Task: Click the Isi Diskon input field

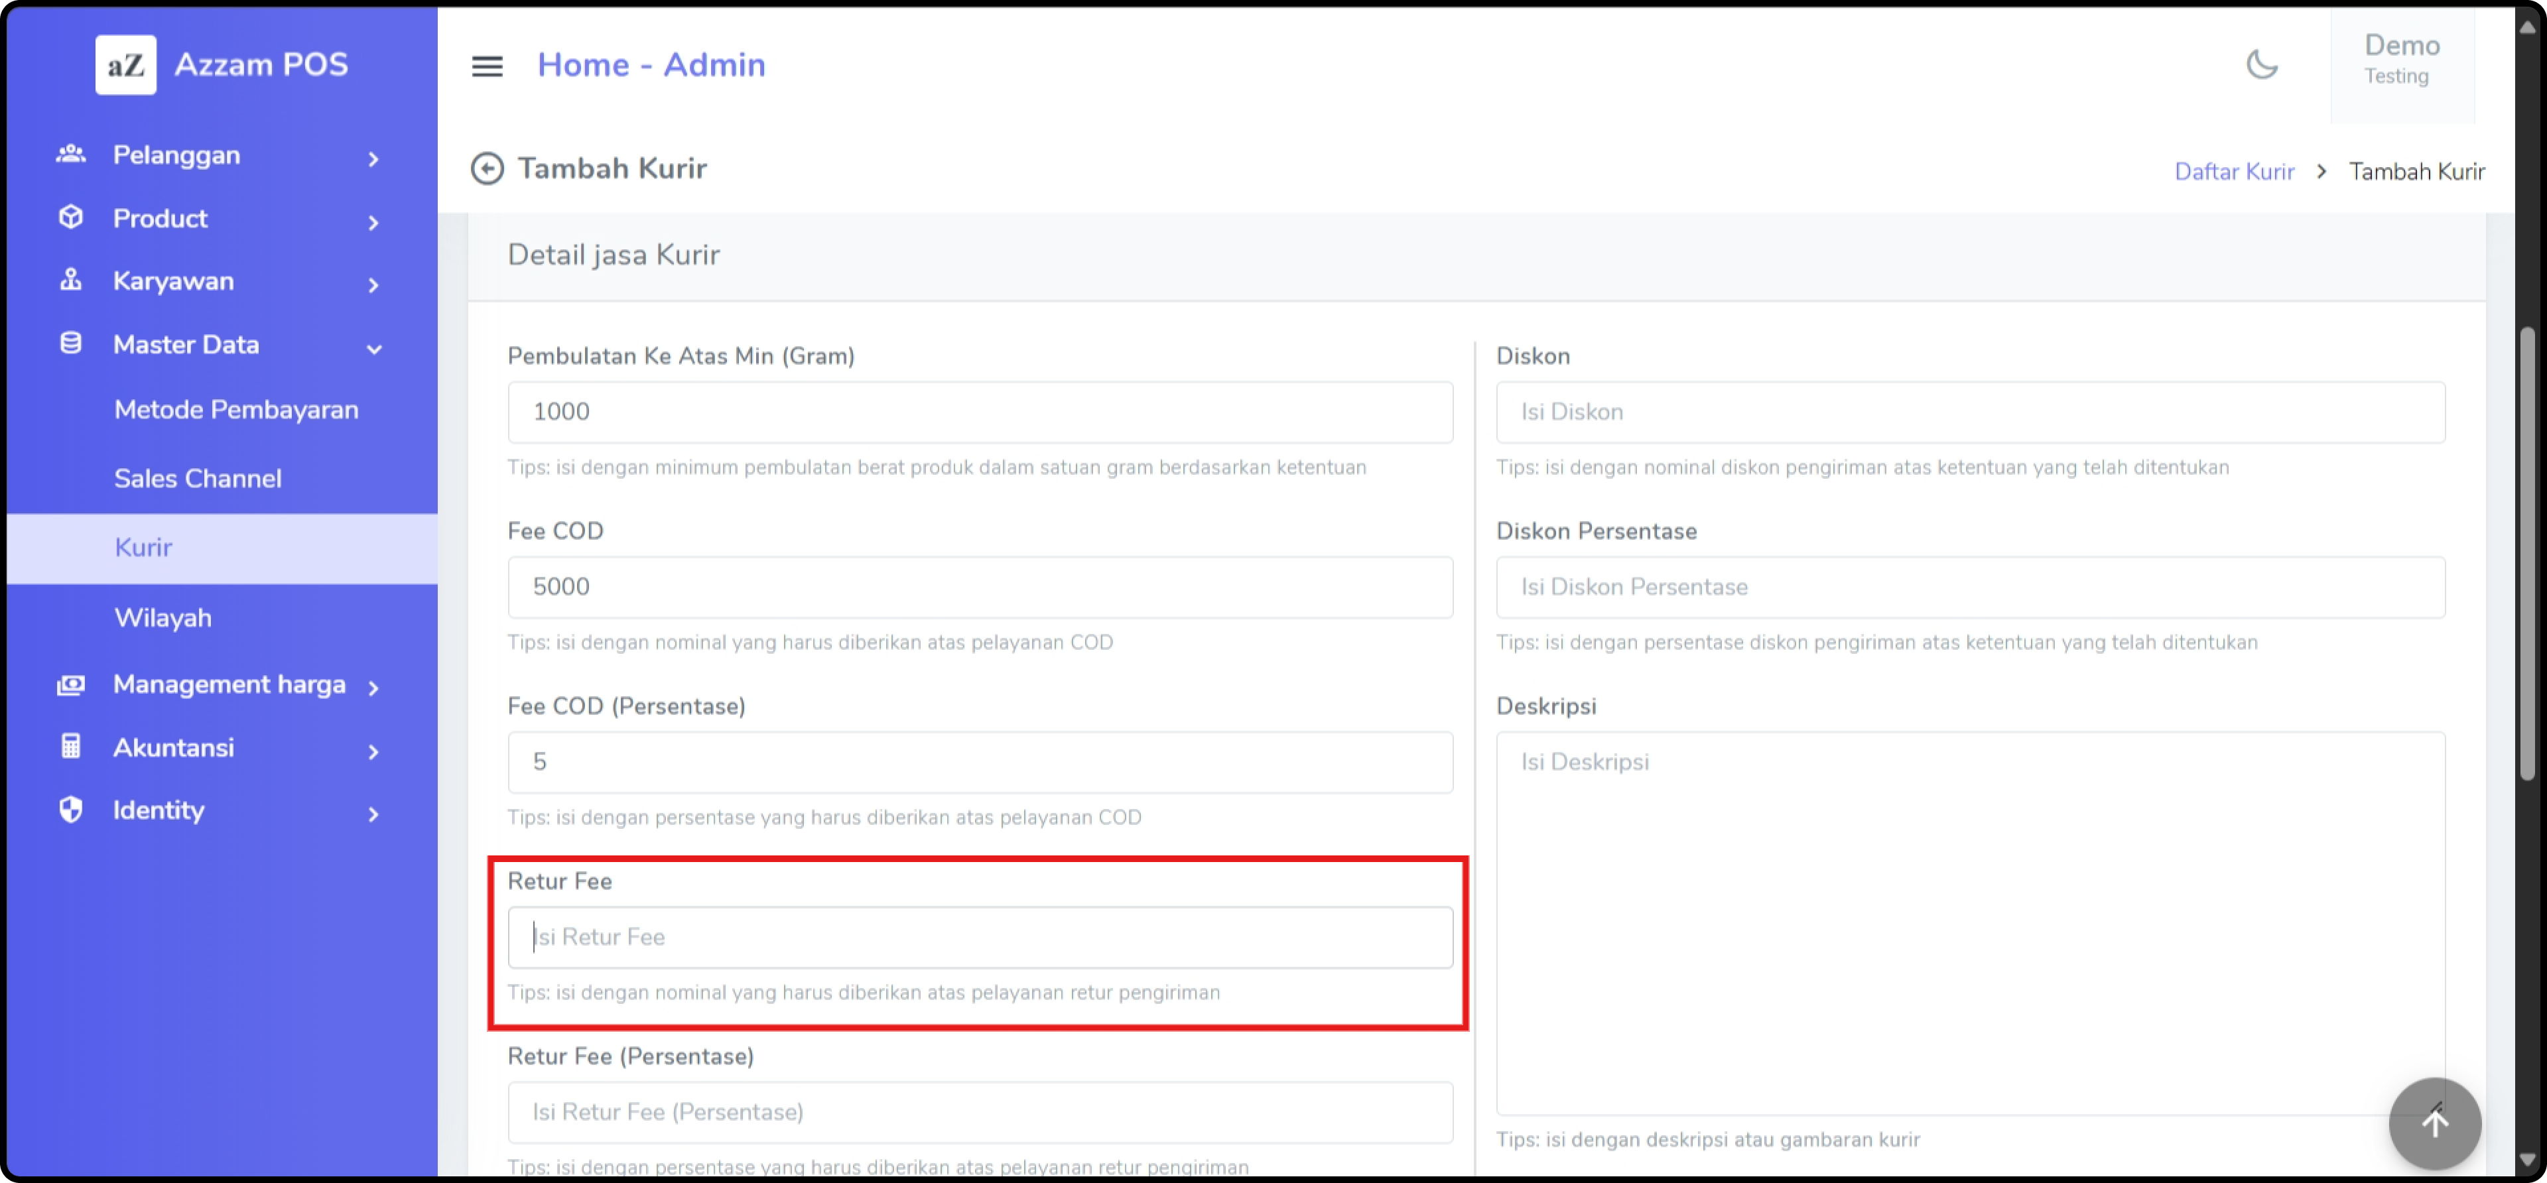Action: [1969, 412]
